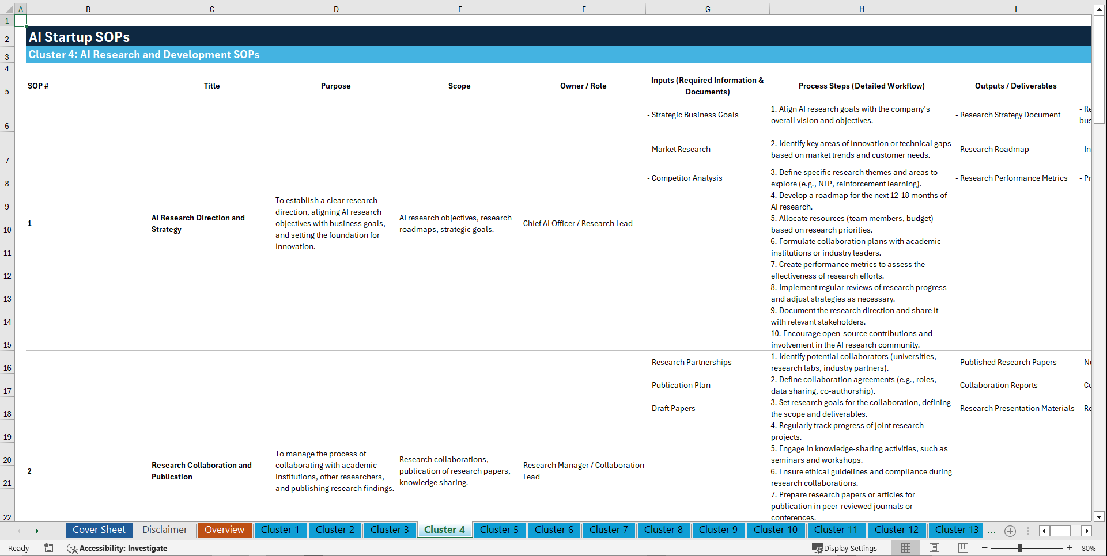Select the Cover Sheet tab

[x=99, y=530]
